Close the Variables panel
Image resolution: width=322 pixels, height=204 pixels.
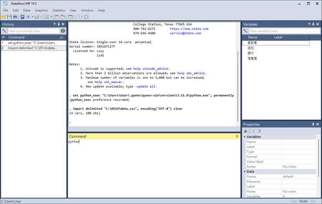tap(318, 24)
